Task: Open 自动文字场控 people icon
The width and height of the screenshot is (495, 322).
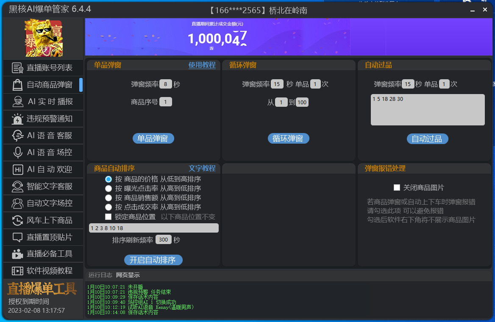Action: click(17, 203)
